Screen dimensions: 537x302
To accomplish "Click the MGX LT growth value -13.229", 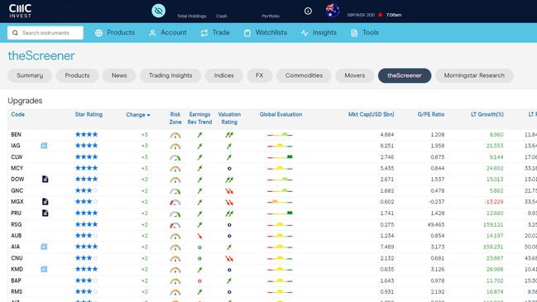I will tap(494, 202).
